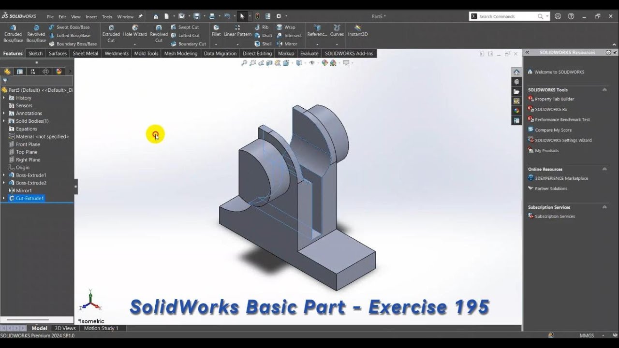
Task: Open the Reference Geometry tool
Action: [x=317, y=31]
